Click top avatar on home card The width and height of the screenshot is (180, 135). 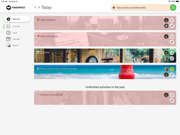(166, 53)
